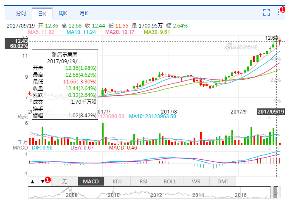Screen dimensions: 290x202
Task: Click the timeline range slider handle
Action: tap(276, 192)
